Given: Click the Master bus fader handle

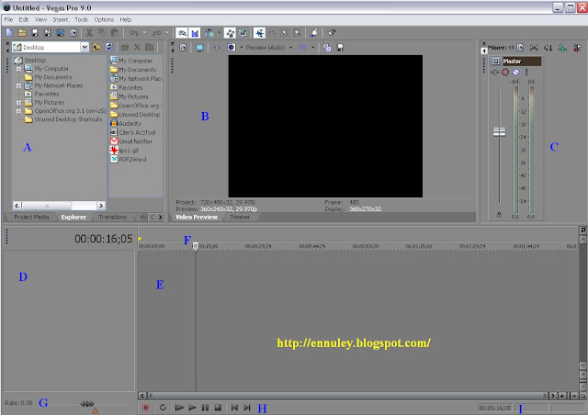Looking at the screenshot, I should pos(499,131).
